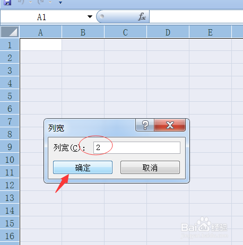Click the 取消 button in column width dialog
This screenshot has height=245, width=243.
tap(150, 167)
